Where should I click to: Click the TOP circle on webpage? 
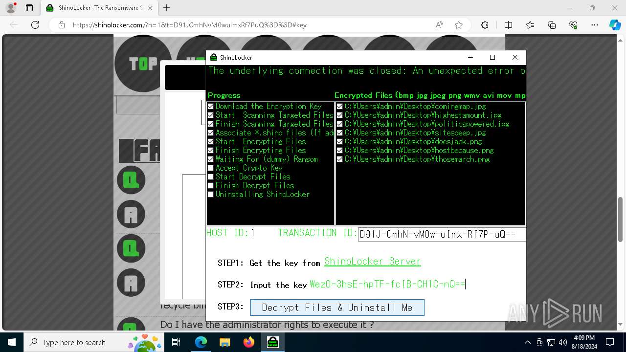pyautogui.click(x=143, y=64)
